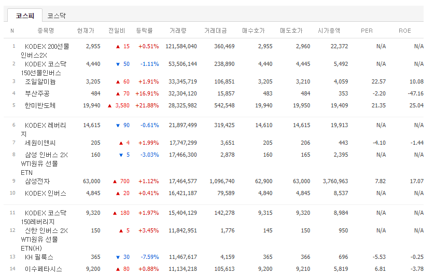
Task: Click the -3.03% change rate value
Action: pyautogui.click(x=150, y=155)
